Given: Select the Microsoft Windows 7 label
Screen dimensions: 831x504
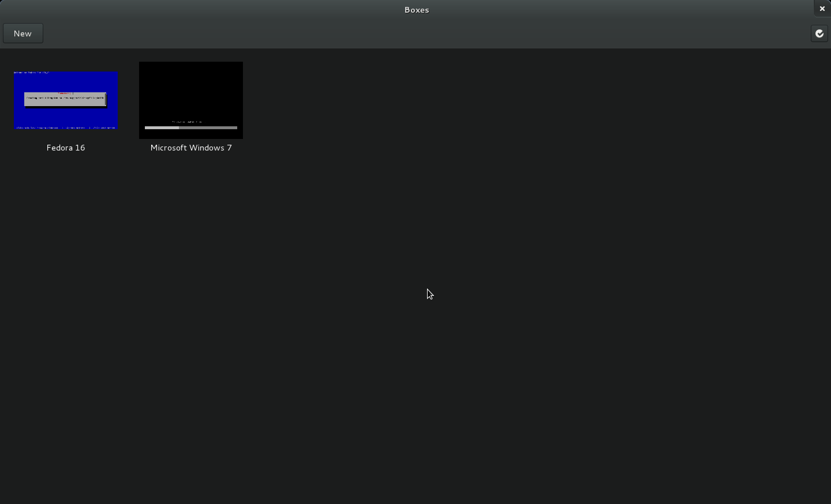Looking at the screenshot, I should [191, 148].
